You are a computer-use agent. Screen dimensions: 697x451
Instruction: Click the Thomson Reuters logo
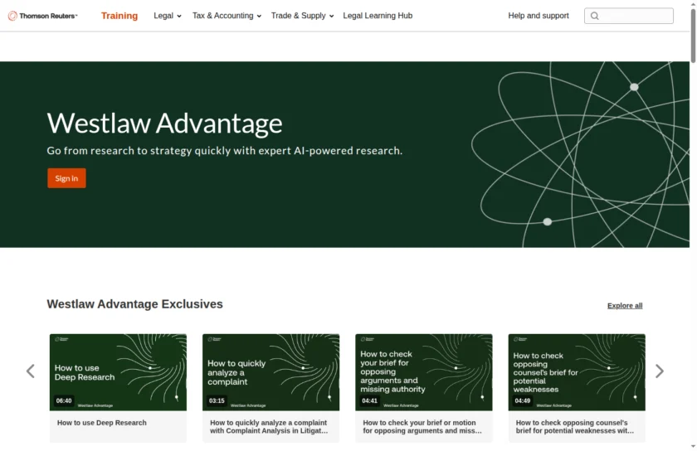point(42,16)
